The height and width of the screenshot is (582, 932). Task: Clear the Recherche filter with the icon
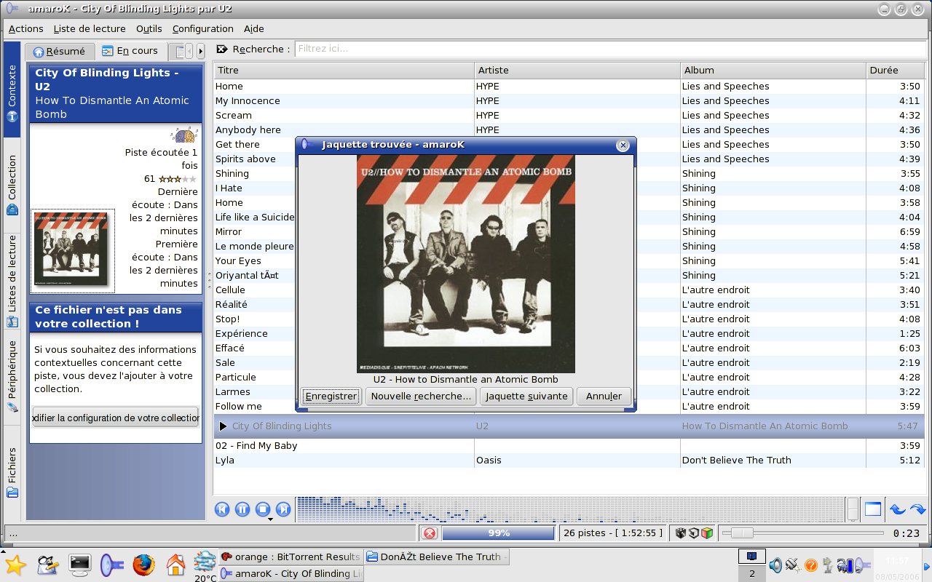coord(222,49)
